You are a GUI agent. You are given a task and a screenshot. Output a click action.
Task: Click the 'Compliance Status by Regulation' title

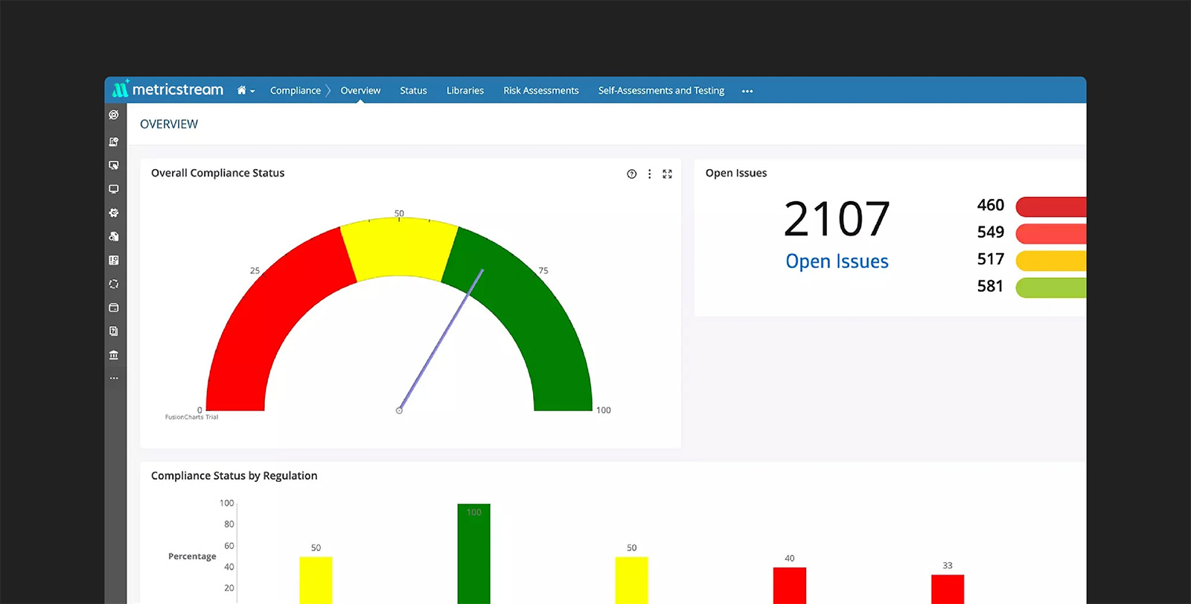[x=234, y=476]
